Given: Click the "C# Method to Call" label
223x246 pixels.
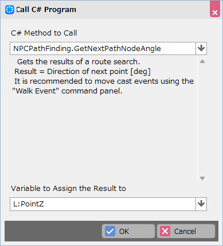Looking at the screenshot, I should click(44, 33).
